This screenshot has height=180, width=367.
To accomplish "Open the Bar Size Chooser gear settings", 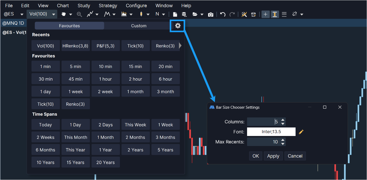I will 178,26.
